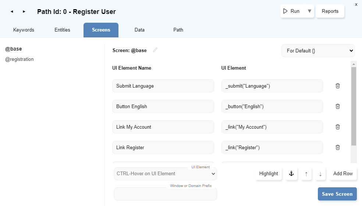Go to next path with right arrow
The image size is (362, 206).
click(24, 12)
